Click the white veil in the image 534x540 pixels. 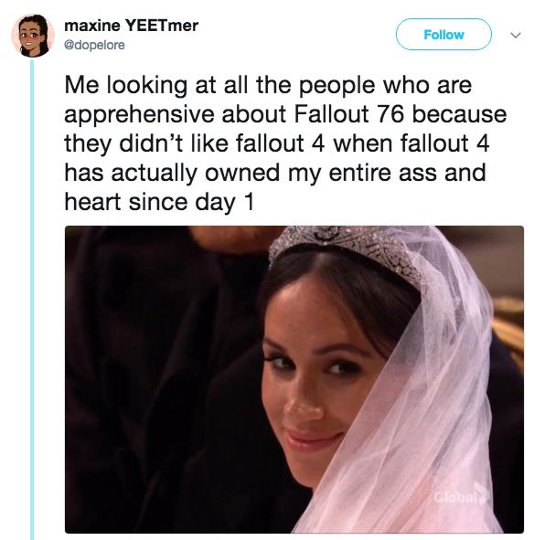pyautogui.click(x=428, y=396)
